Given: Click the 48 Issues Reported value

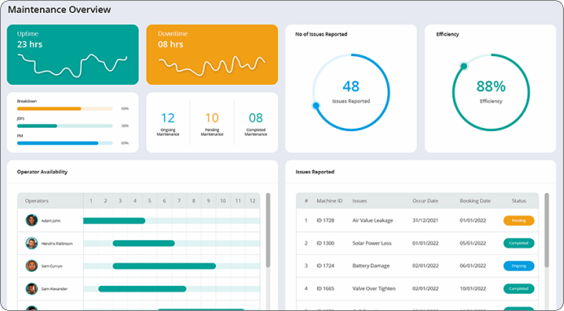Looking at the screenshot, I should pos(350,86).
